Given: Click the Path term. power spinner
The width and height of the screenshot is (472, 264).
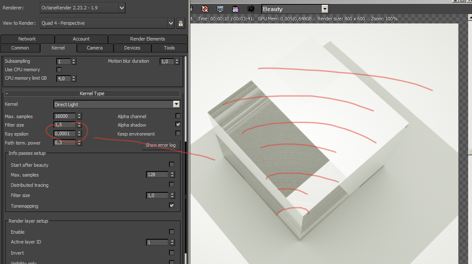Looking at the screenshot, I should [x=79, y=142].
